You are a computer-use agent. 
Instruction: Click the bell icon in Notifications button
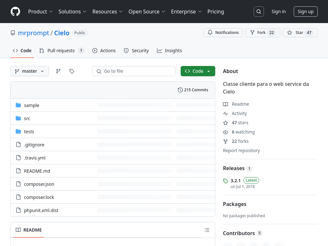tap(210, 32)
